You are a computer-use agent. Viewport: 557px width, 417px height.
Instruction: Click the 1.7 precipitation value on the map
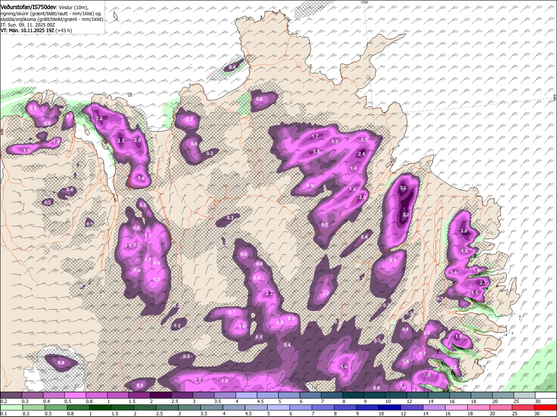click(x=315, y=137)
